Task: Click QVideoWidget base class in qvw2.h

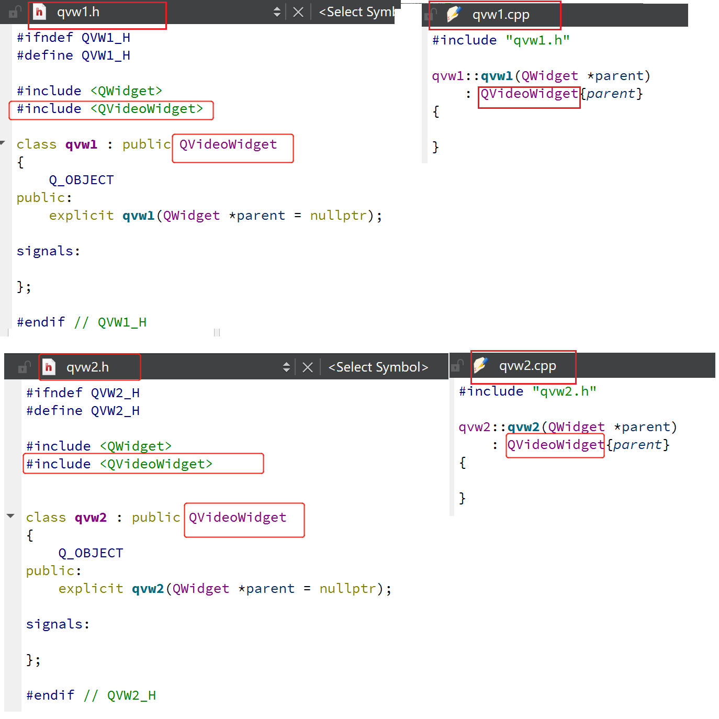Action: tap(238, 518)
